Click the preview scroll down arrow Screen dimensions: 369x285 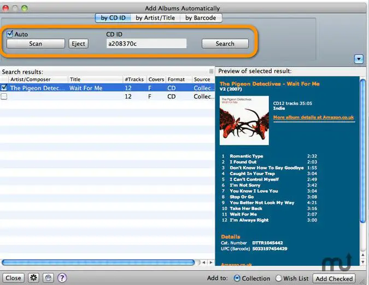pyautogui.click(x=363, y=262)
